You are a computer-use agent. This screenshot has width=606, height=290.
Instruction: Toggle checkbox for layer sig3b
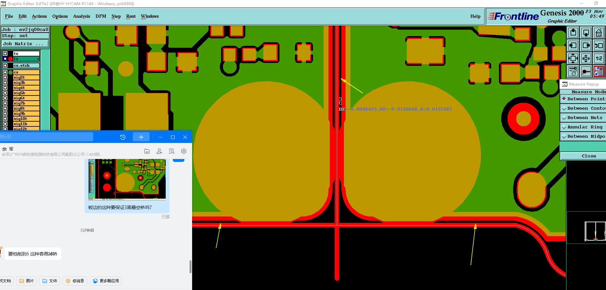click(5, 83)
